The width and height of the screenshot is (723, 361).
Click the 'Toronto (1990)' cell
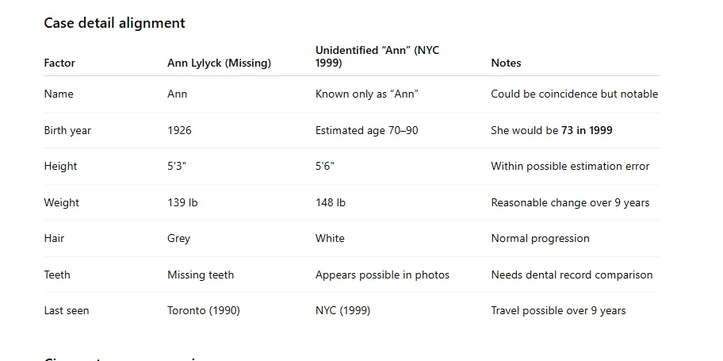[203, 310]
